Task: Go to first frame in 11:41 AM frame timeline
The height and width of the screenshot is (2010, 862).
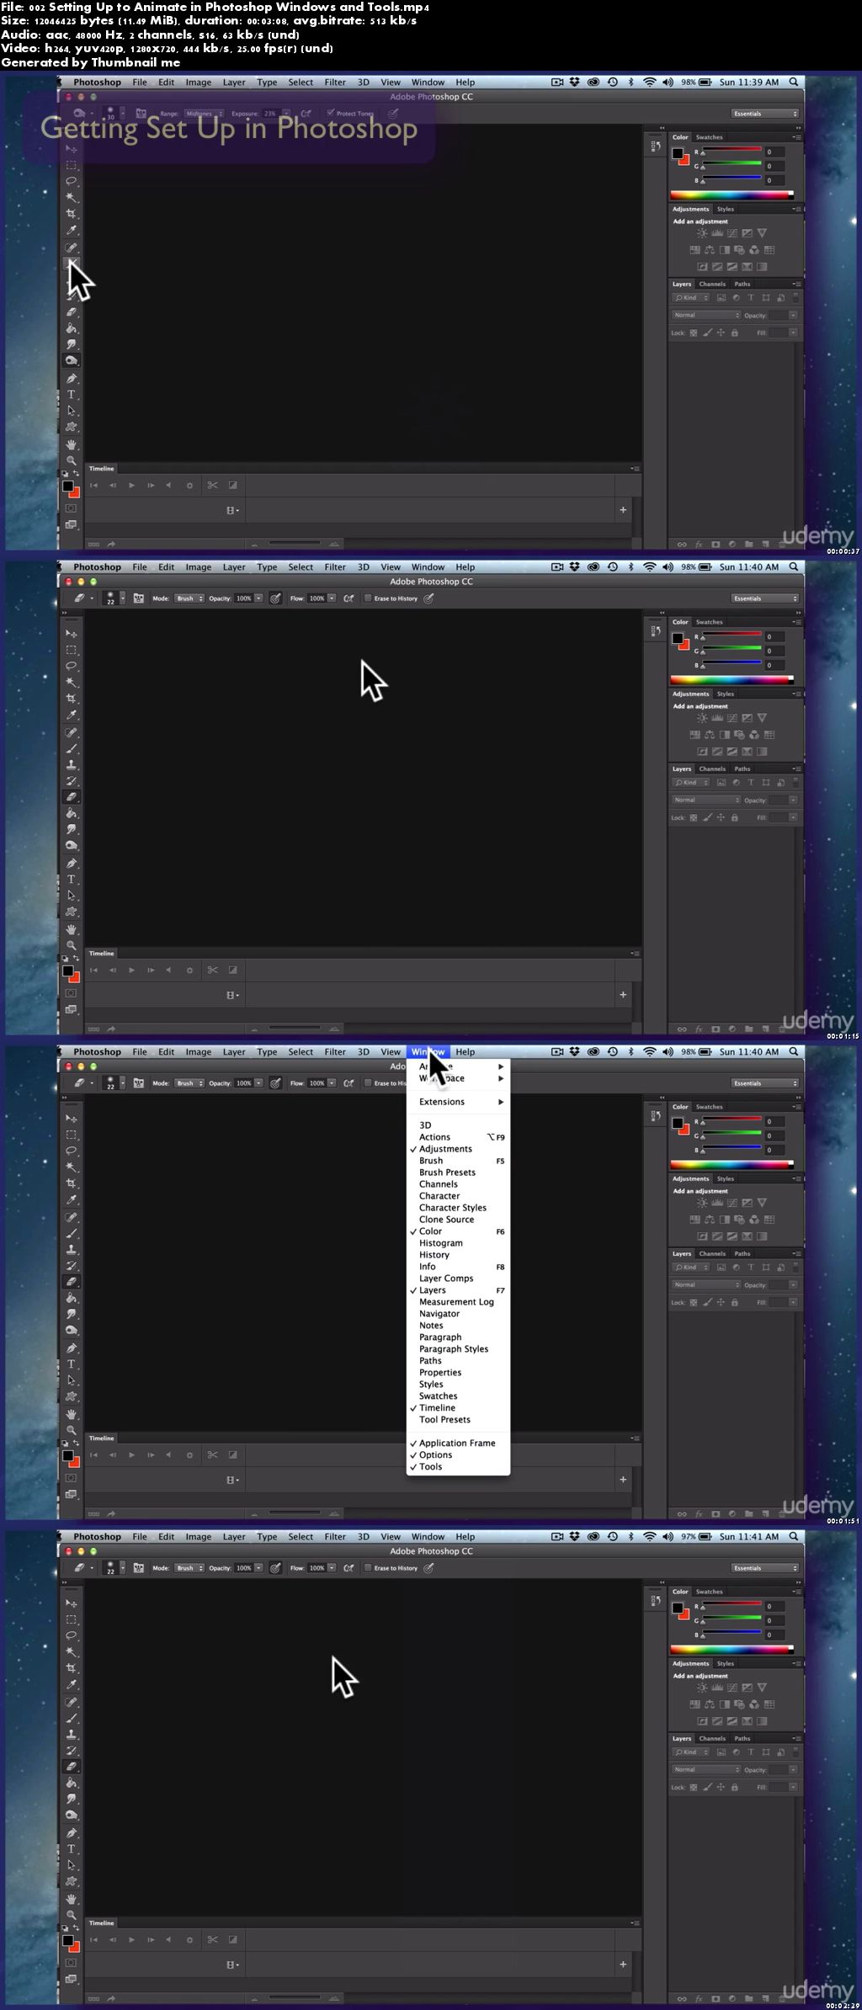Action: click(93, 1939)
